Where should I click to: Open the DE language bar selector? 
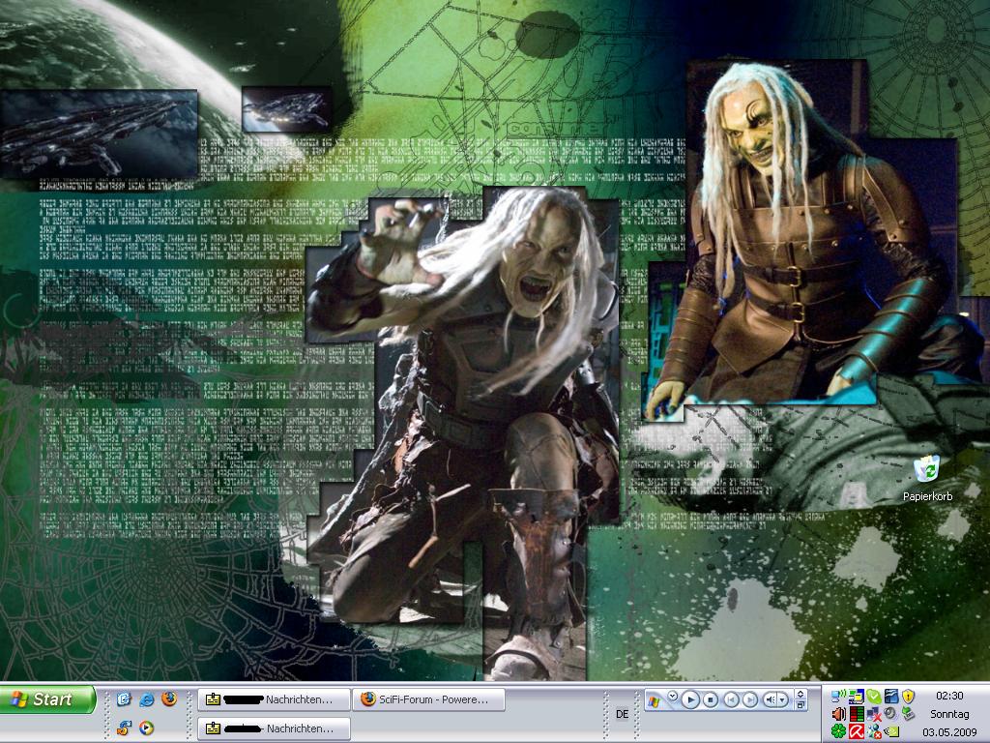pos(622,714)
